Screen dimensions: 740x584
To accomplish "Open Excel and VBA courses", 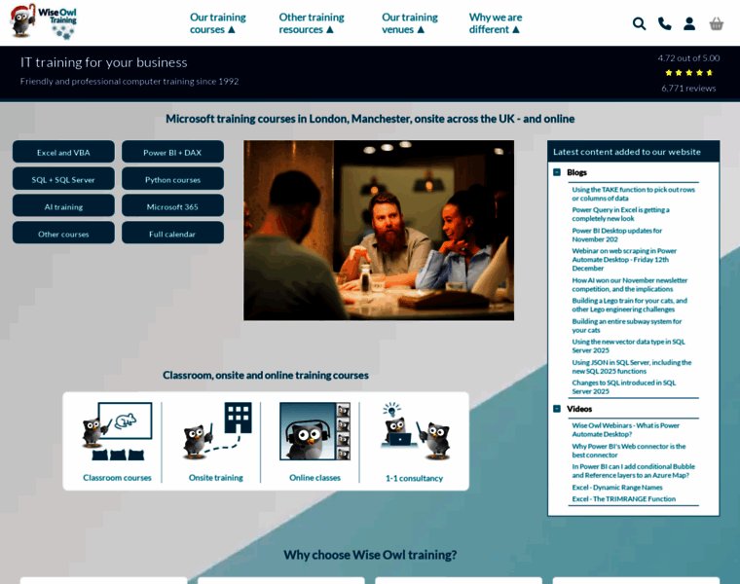I will (x=63, y=153).
